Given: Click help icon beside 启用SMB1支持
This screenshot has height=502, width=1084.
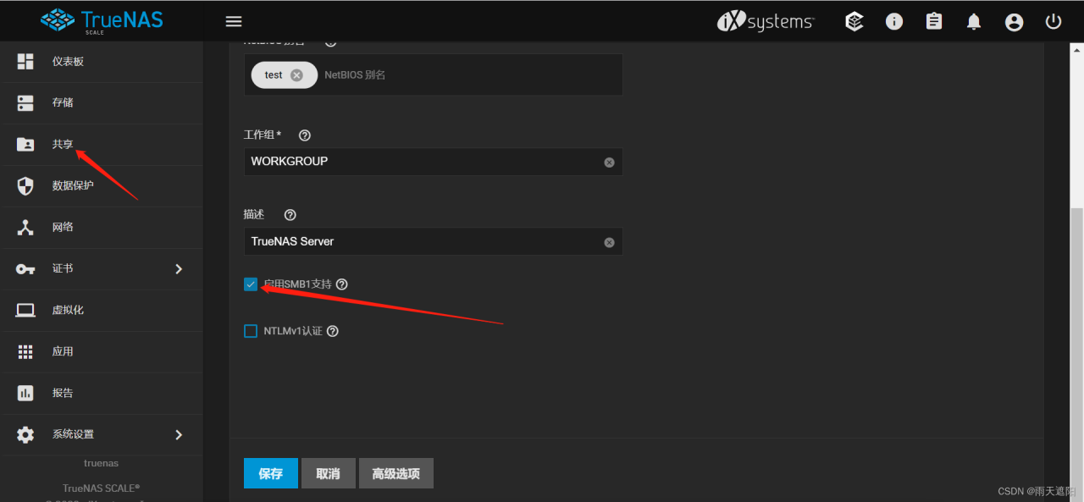Looking at the screenshot, I should (x=341, y=284).
